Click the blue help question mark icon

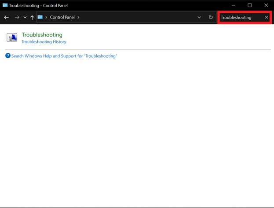coord(8,56)
